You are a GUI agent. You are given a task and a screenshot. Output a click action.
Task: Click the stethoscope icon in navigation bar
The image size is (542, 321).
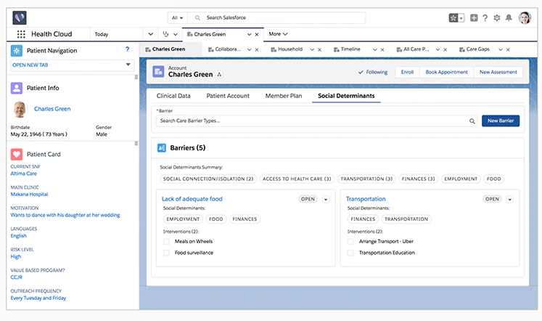pos(165,34)
